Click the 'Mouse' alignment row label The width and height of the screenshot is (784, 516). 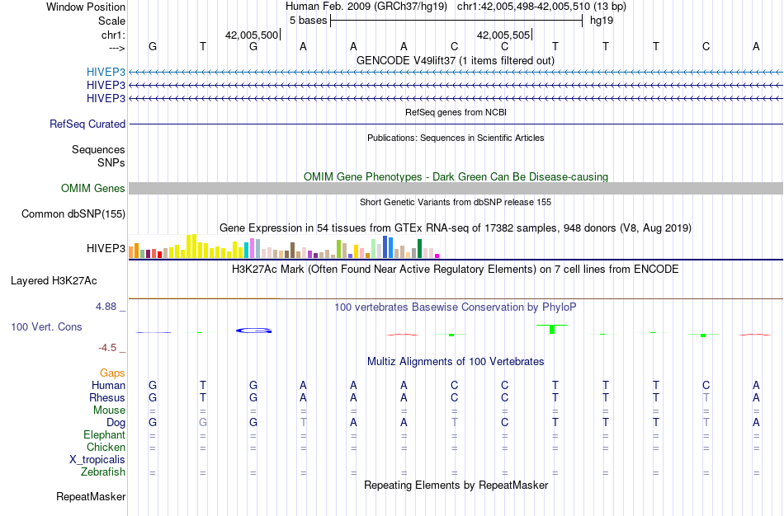point(109,410)
